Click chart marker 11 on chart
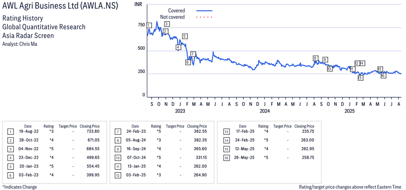 coord(352,69)
